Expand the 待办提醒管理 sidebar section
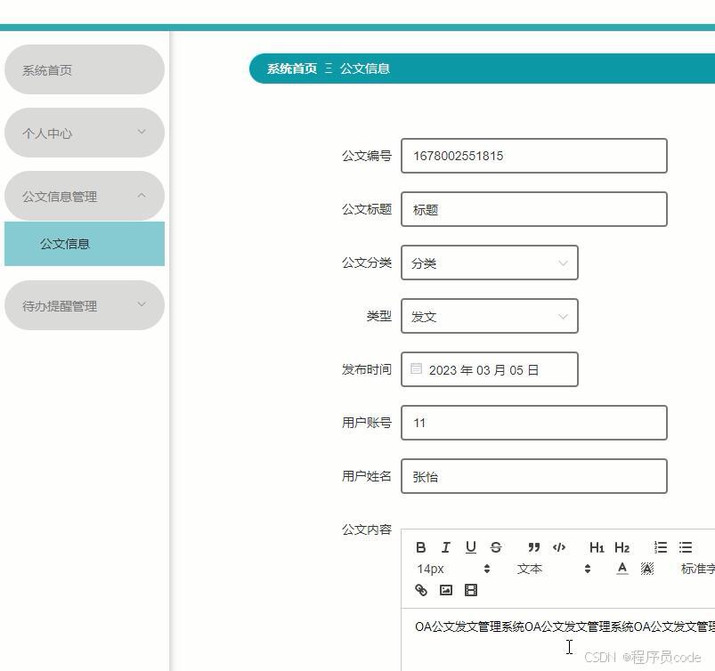 click(x=84, y=305)
